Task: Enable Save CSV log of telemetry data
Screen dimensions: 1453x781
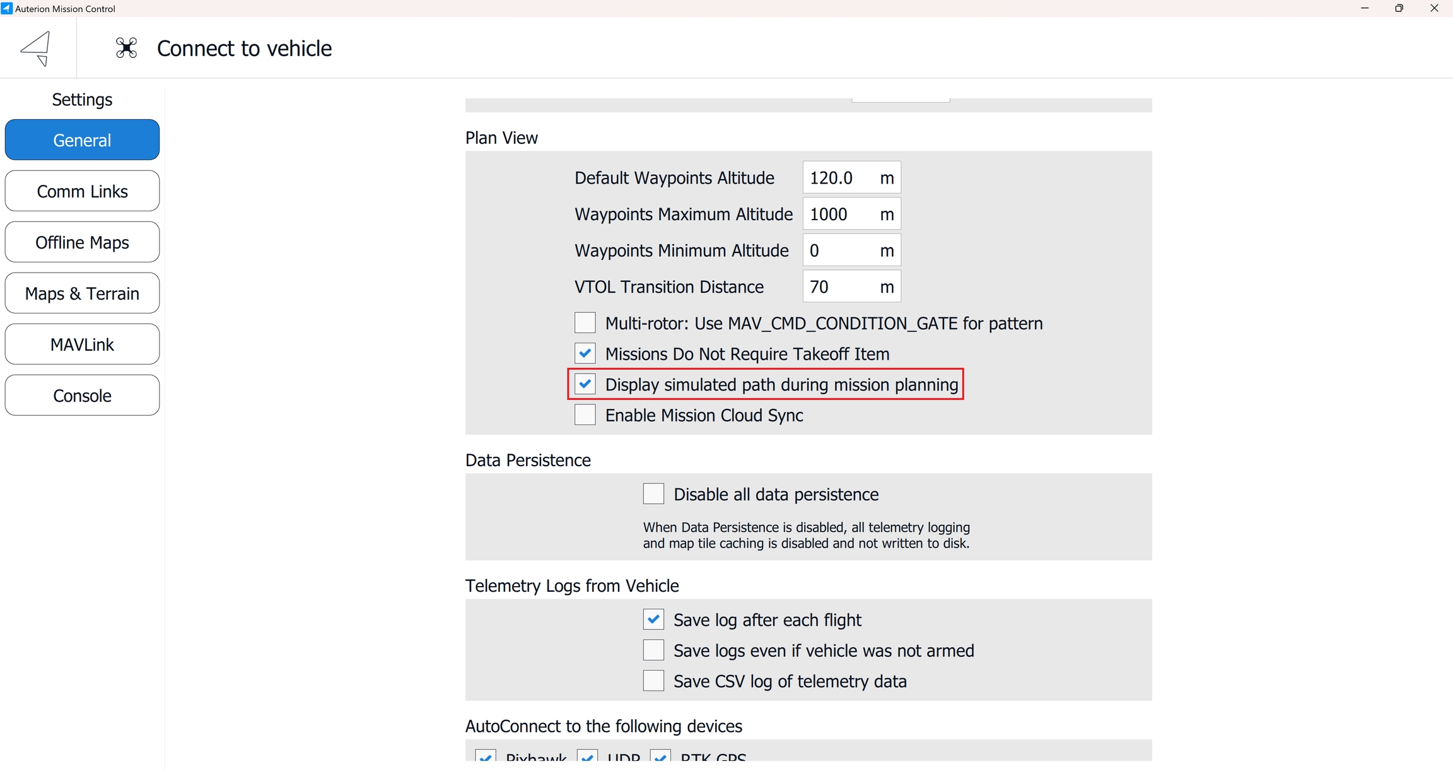Action: click(653, 681)
